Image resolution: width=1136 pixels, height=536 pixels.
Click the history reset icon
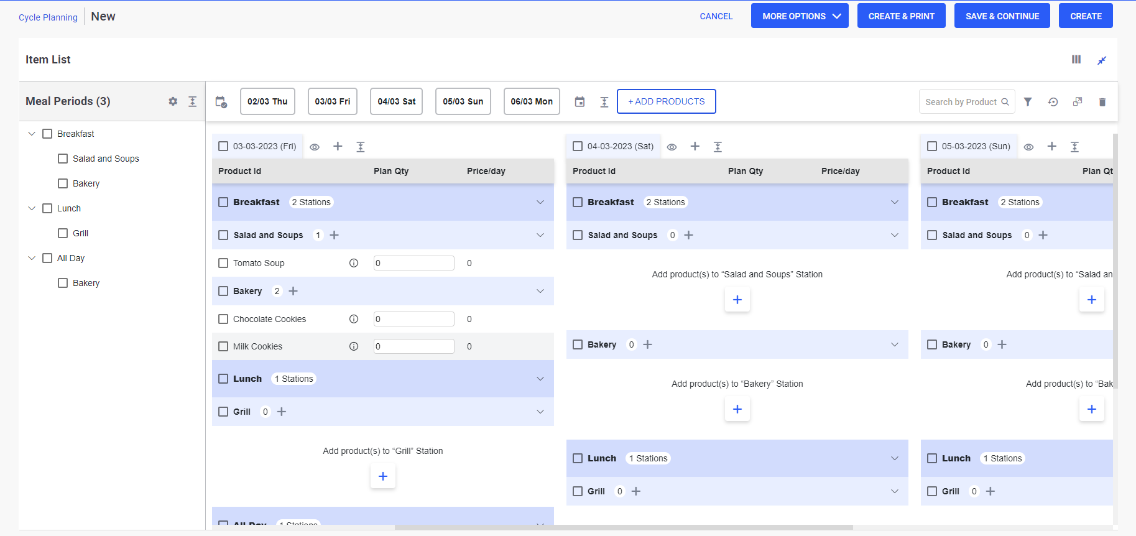click(x=1053, y=102)
